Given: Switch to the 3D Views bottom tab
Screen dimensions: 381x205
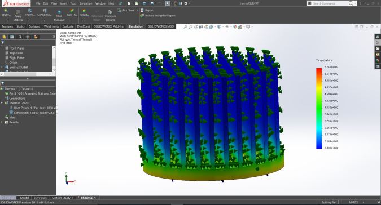Looking at the screenshot, I should click(x=40, y=198).
